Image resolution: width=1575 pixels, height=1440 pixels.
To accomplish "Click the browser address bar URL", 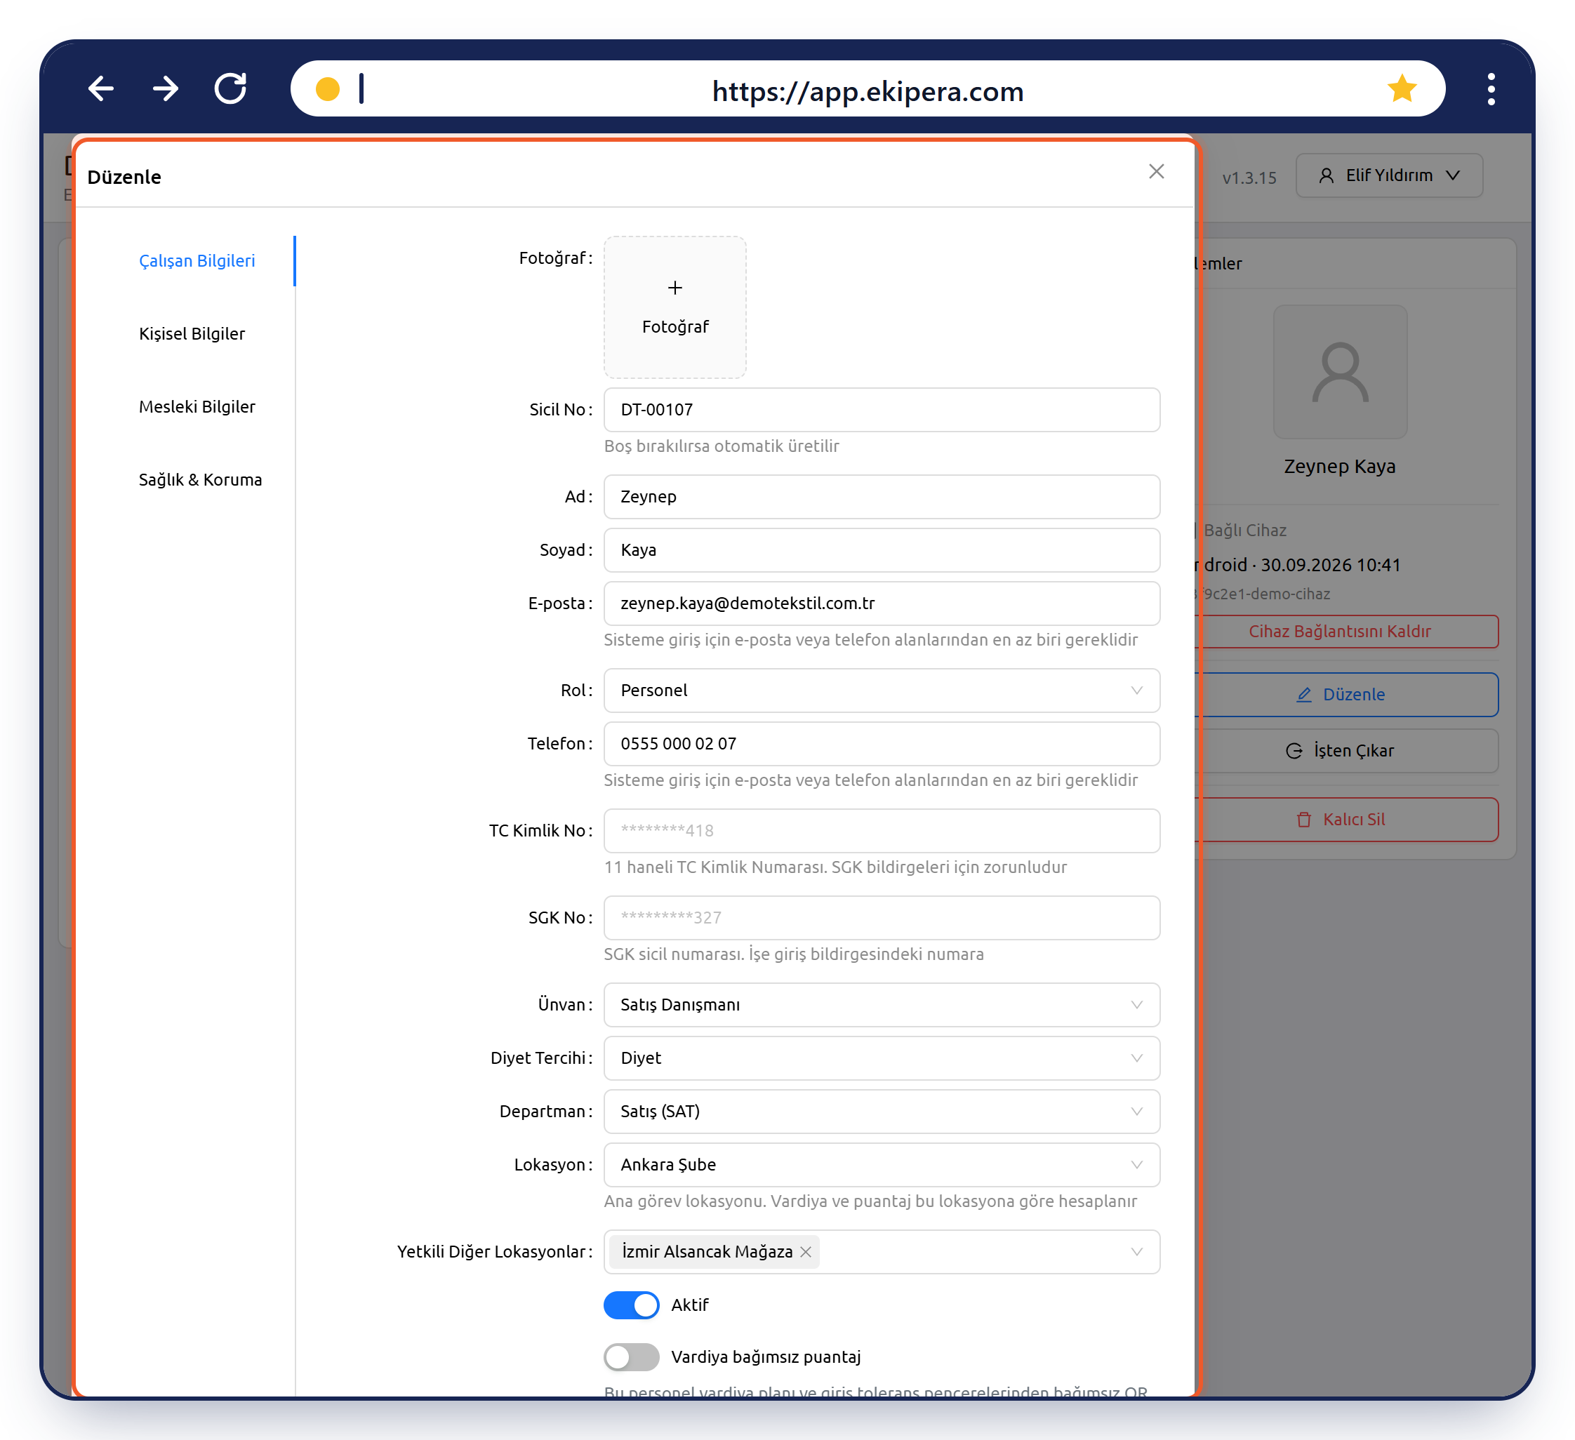I will [x=868, y=91].
